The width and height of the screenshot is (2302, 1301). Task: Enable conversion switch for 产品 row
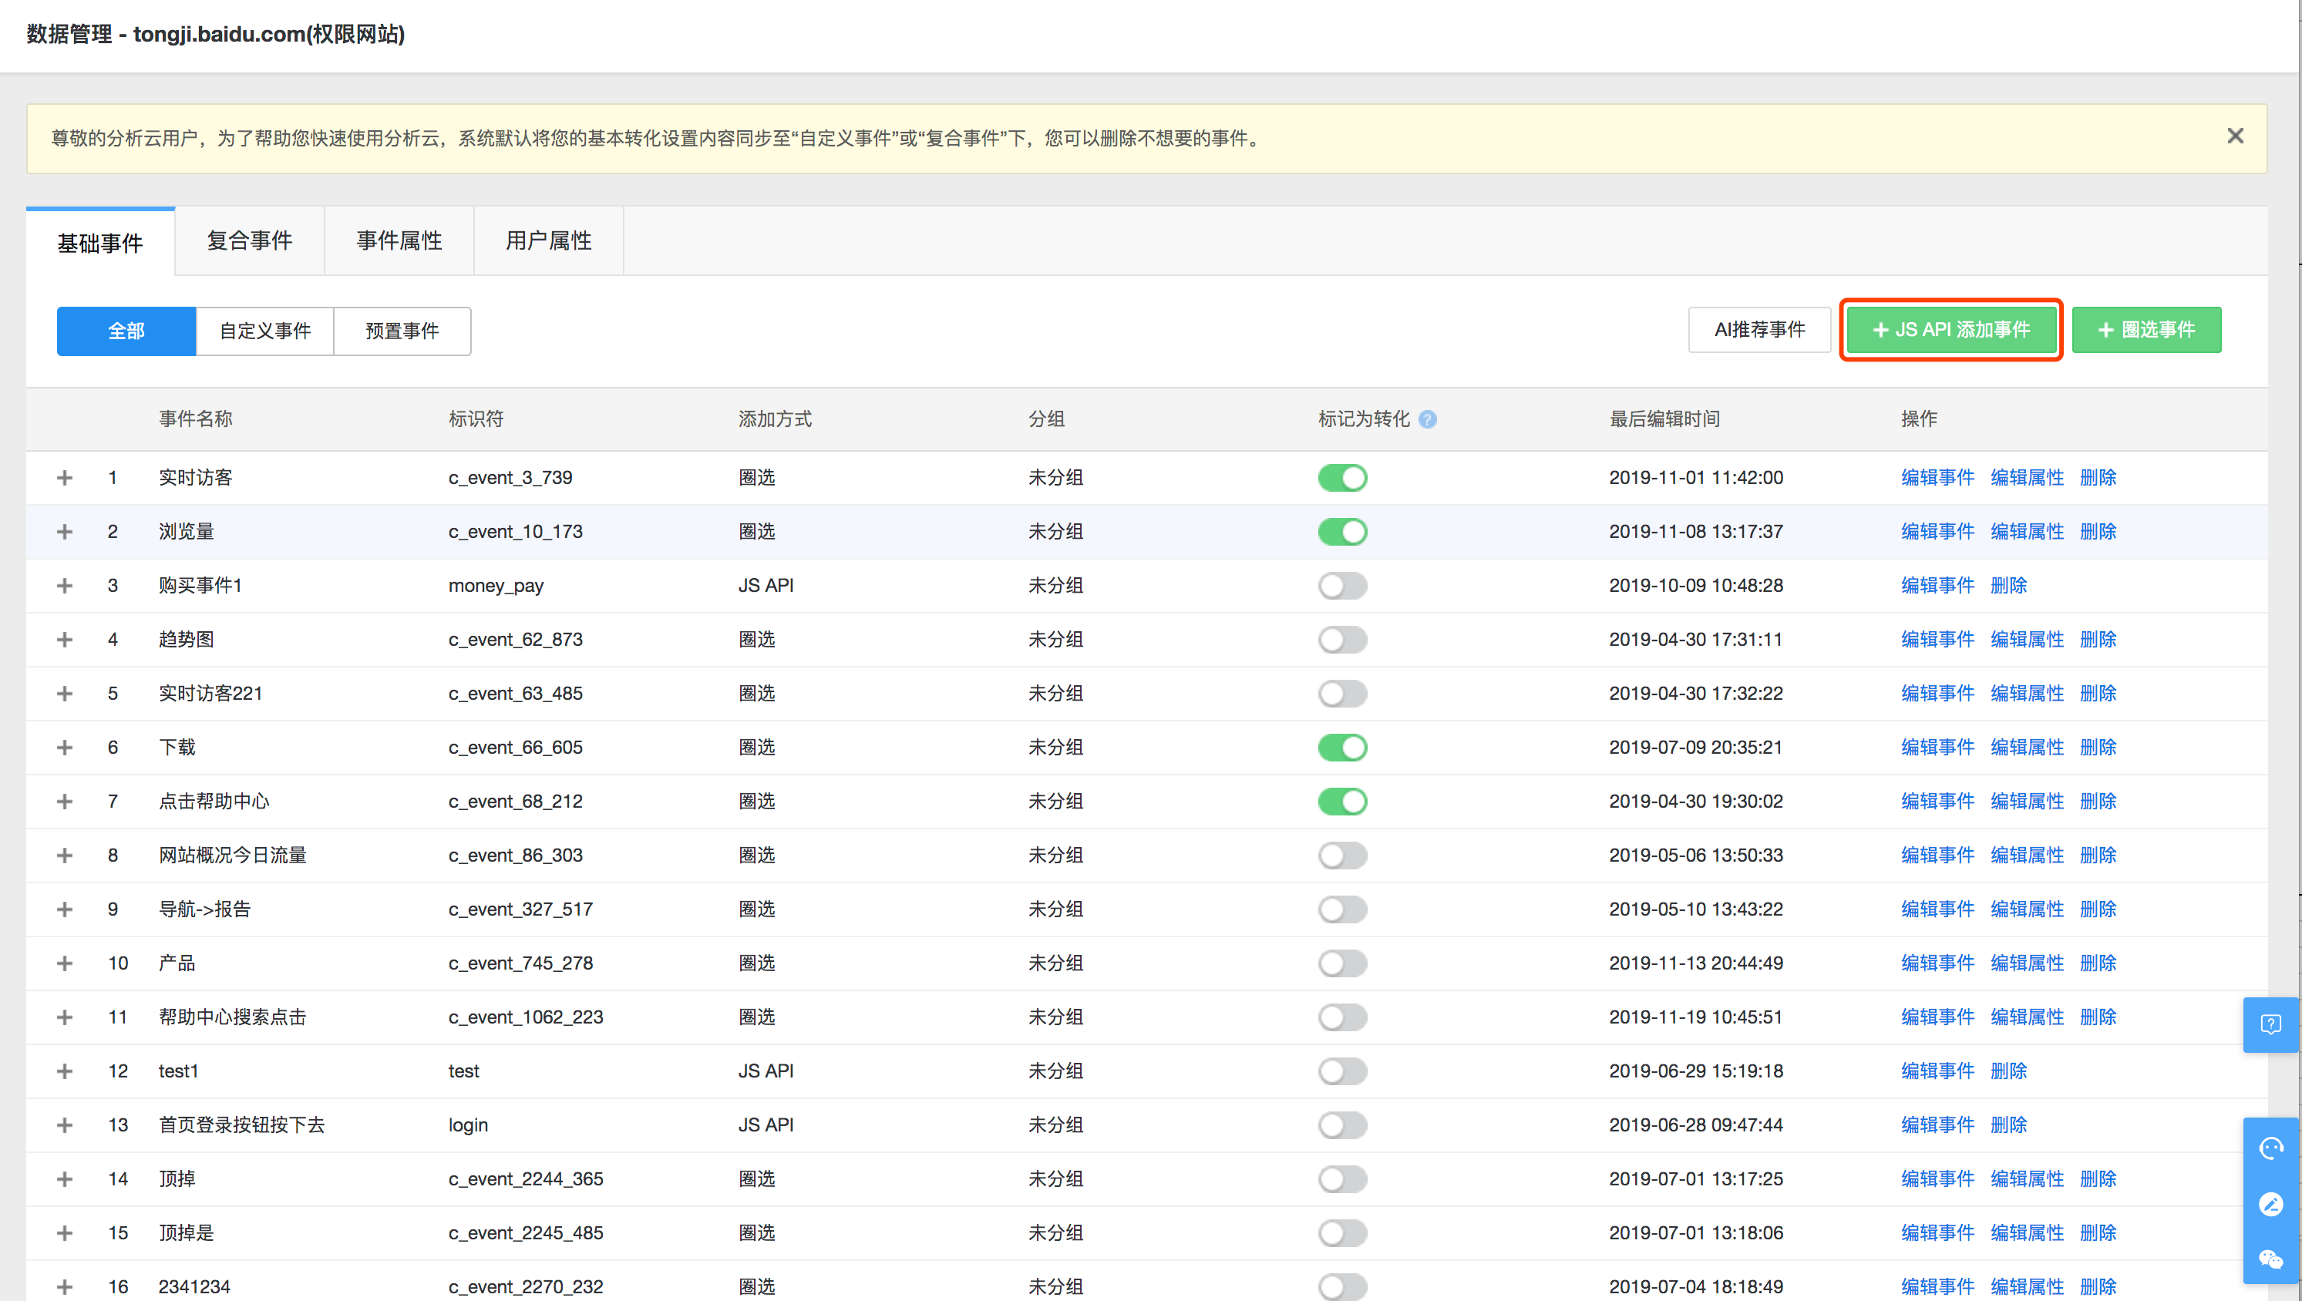pyautogui.click(x=1342, y=963)
